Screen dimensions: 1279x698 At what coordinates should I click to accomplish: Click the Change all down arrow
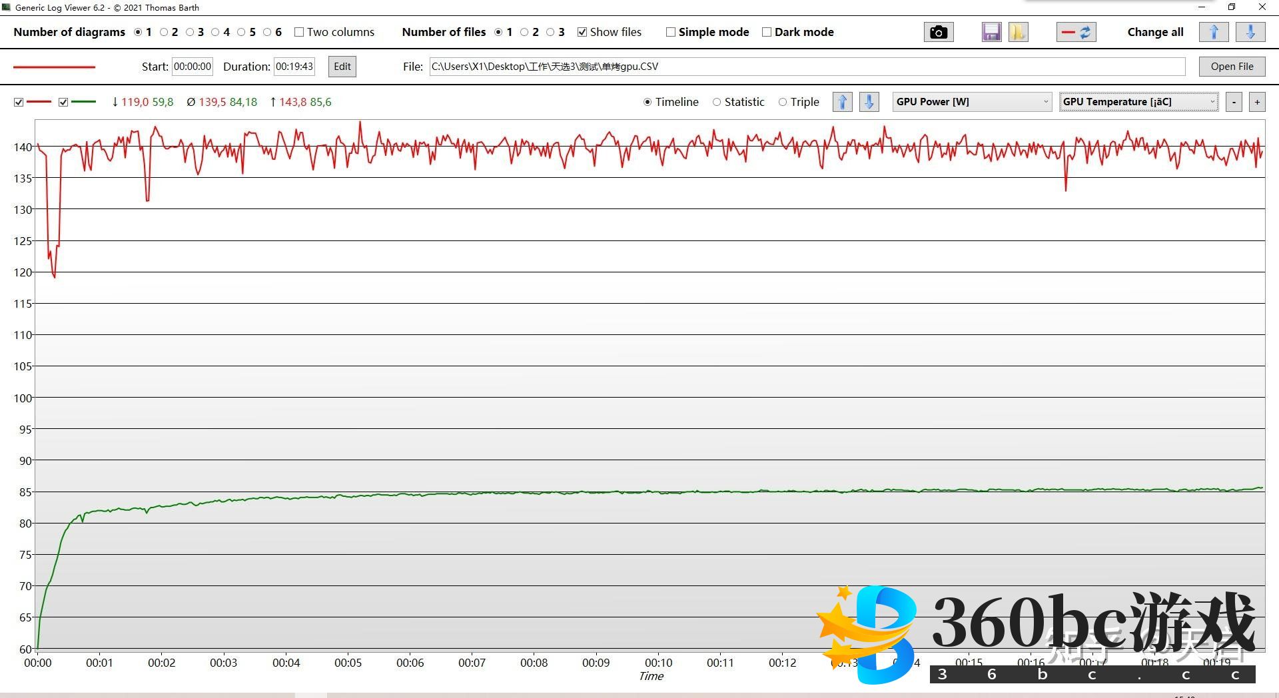pyautogui.click(x=1250, y=32)
